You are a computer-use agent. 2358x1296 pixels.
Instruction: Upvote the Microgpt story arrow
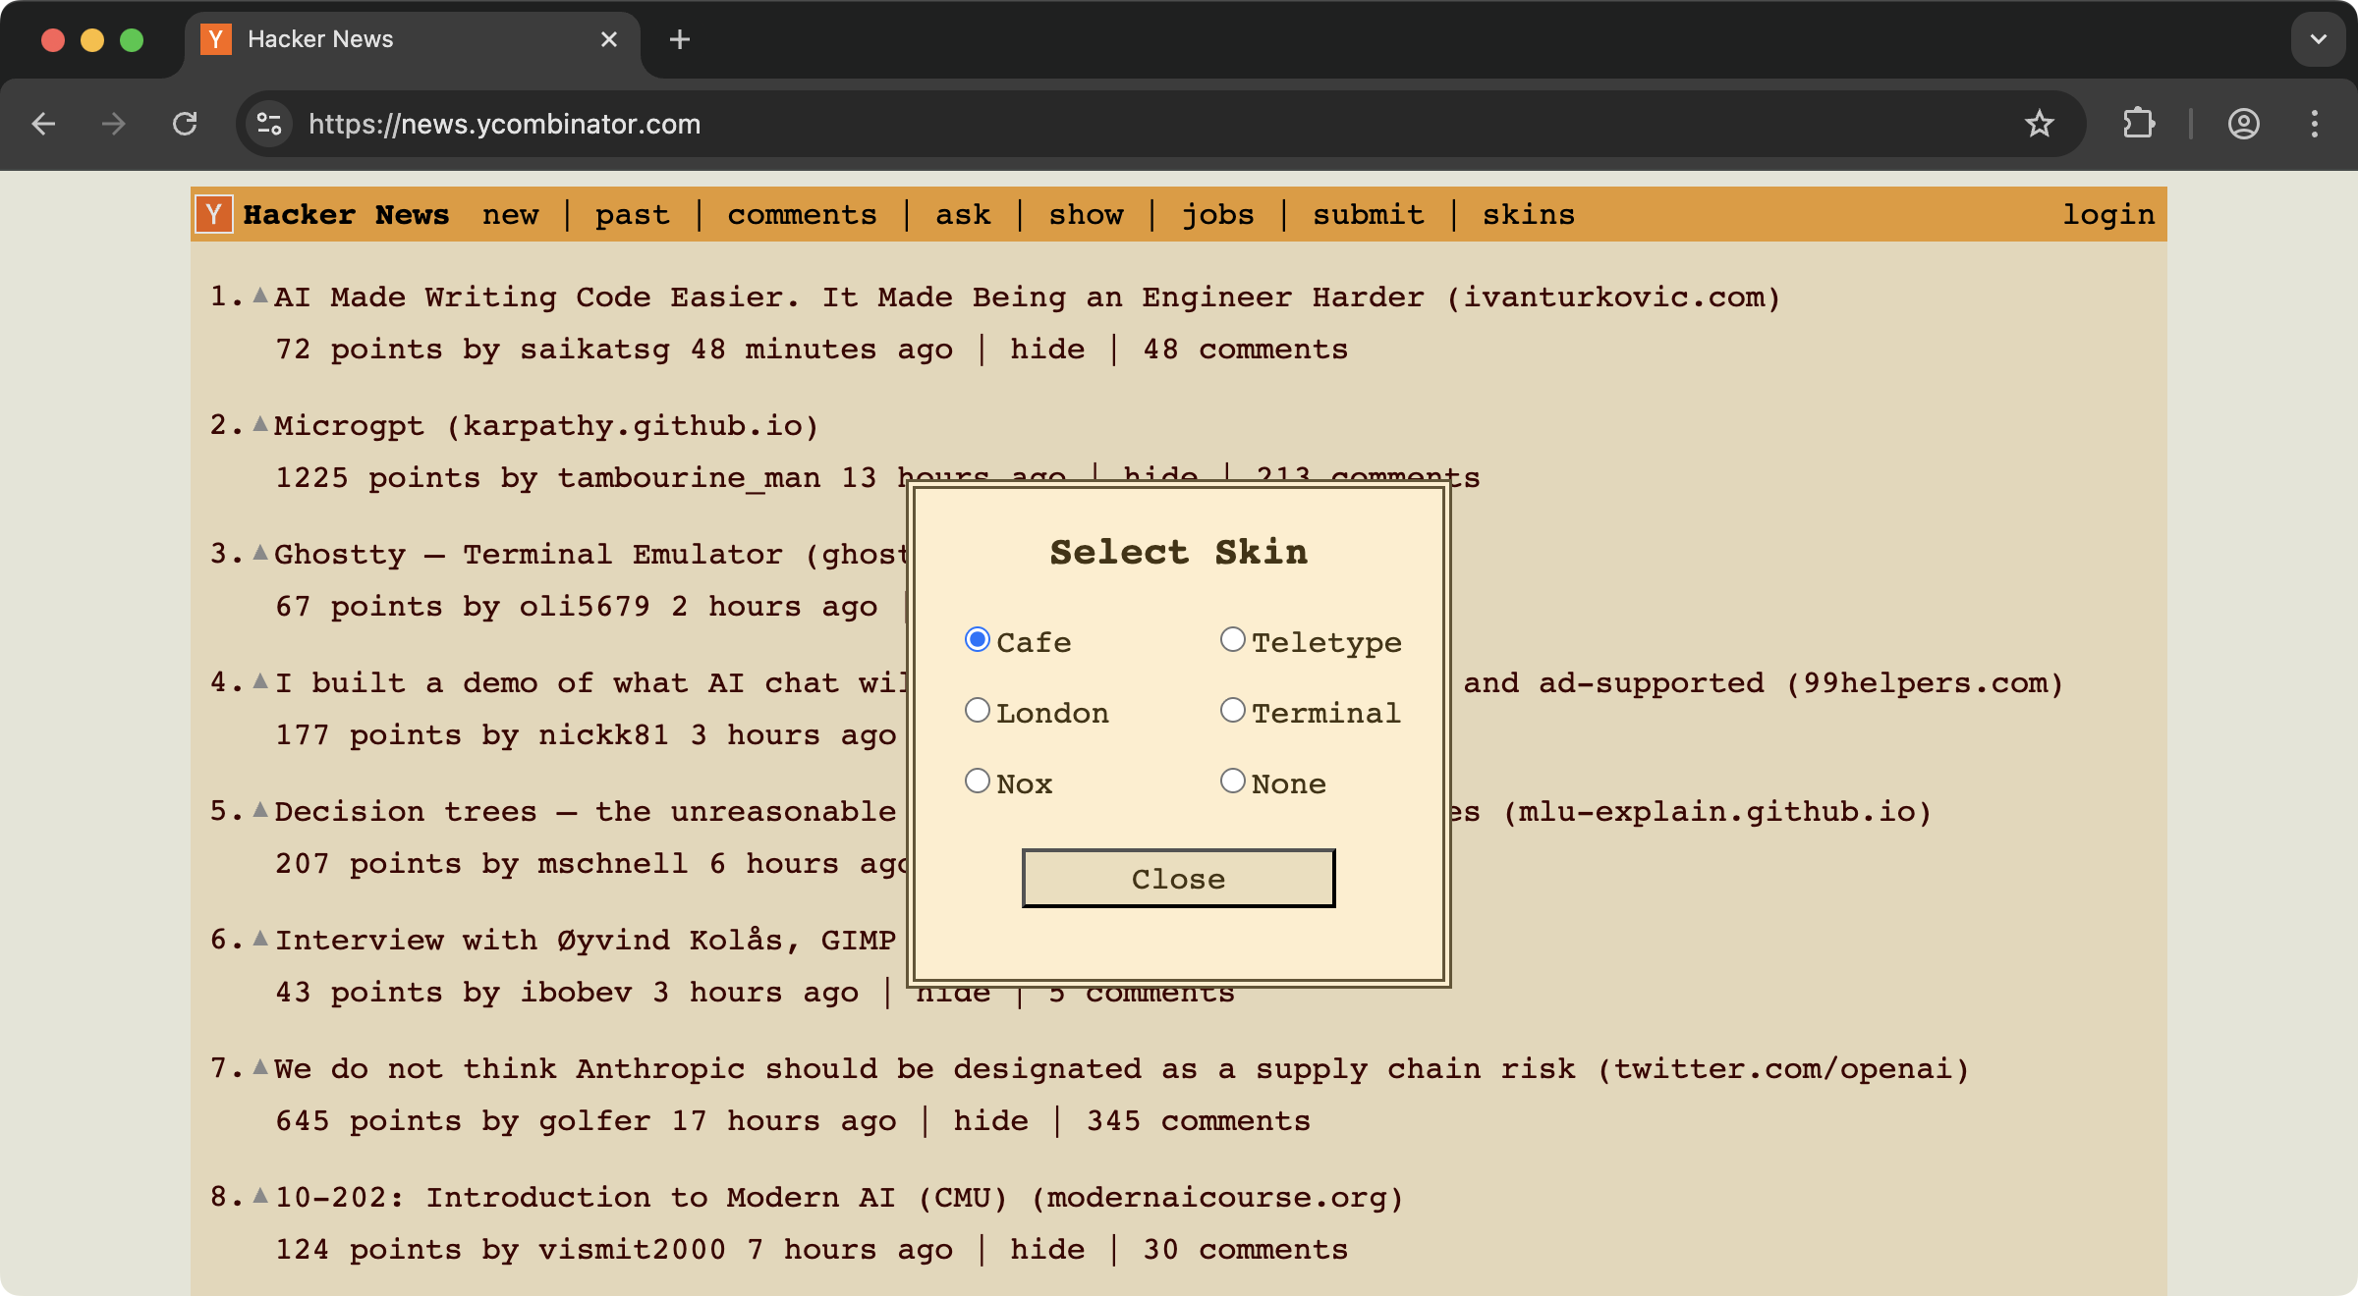260,424
